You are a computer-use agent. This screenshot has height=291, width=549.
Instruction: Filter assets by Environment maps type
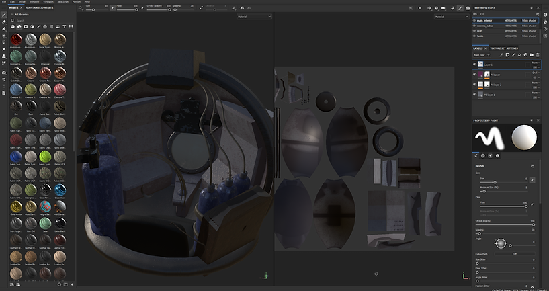(x=58, y=27)
